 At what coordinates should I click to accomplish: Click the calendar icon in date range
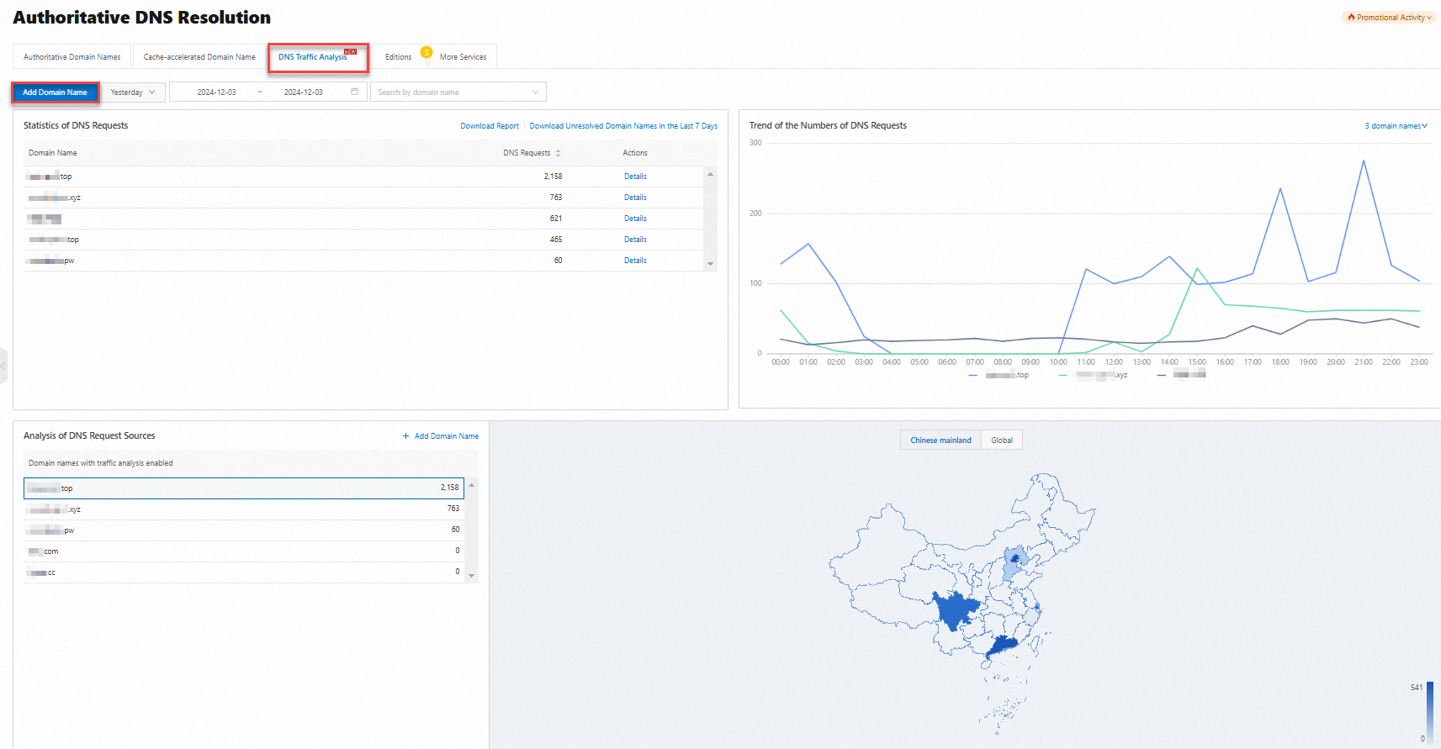[354, 92]
